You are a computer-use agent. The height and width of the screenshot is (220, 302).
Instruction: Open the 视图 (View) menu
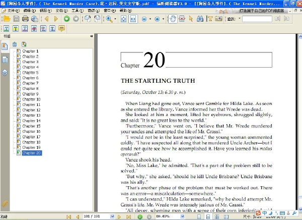(x=46, y=11)
